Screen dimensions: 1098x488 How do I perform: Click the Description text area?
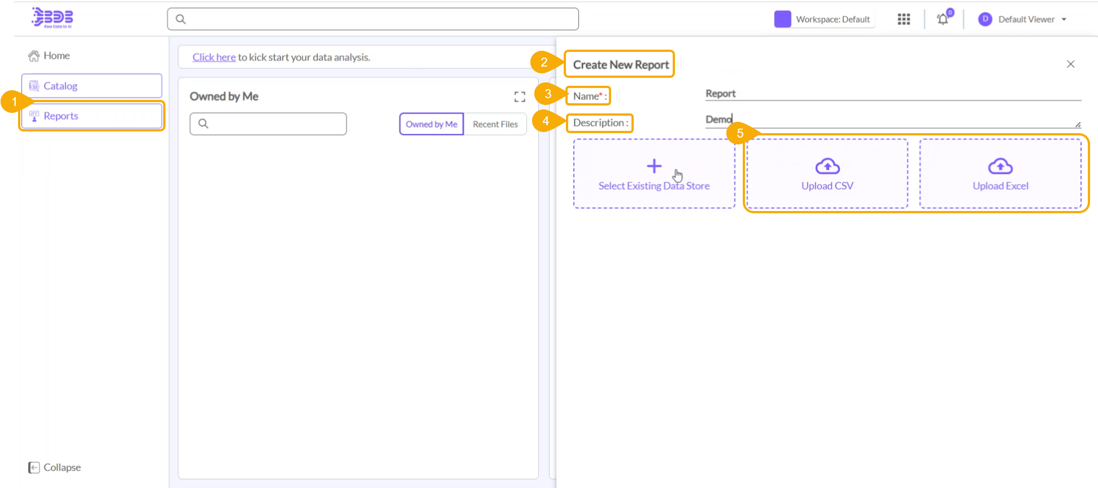pos(892,120)
